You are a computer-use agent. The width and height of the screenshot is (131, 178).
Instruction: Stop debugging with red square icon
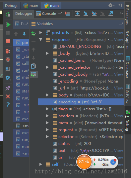(x=8, y=41)
